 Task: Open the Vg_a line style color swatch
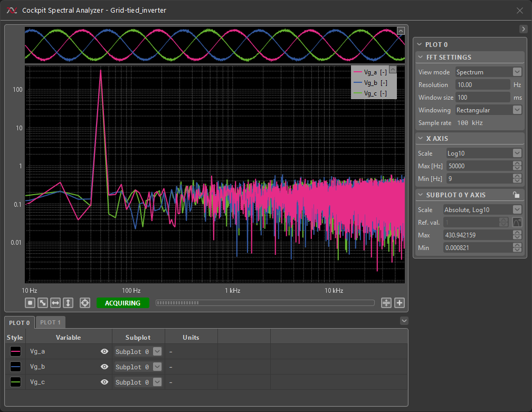tap(15, 351)
